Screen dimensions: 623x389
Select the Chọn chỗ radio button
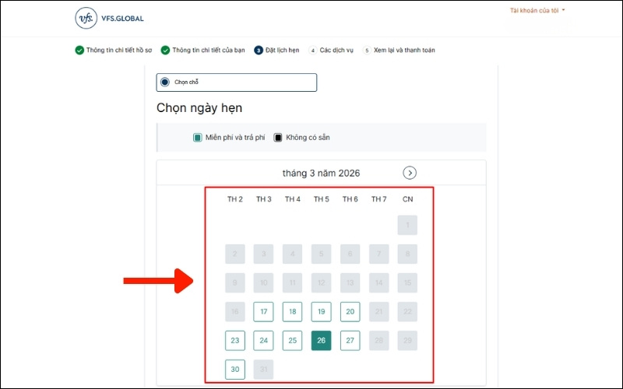164,82
